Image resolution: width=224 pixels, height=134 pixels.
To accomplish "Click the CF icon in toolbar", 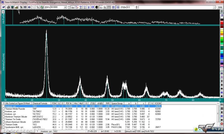I will [x=93, y=7].
